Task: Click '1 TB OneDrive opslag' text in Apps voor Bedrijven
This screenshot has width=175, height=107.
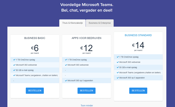Action: click(x=77, y=60)
